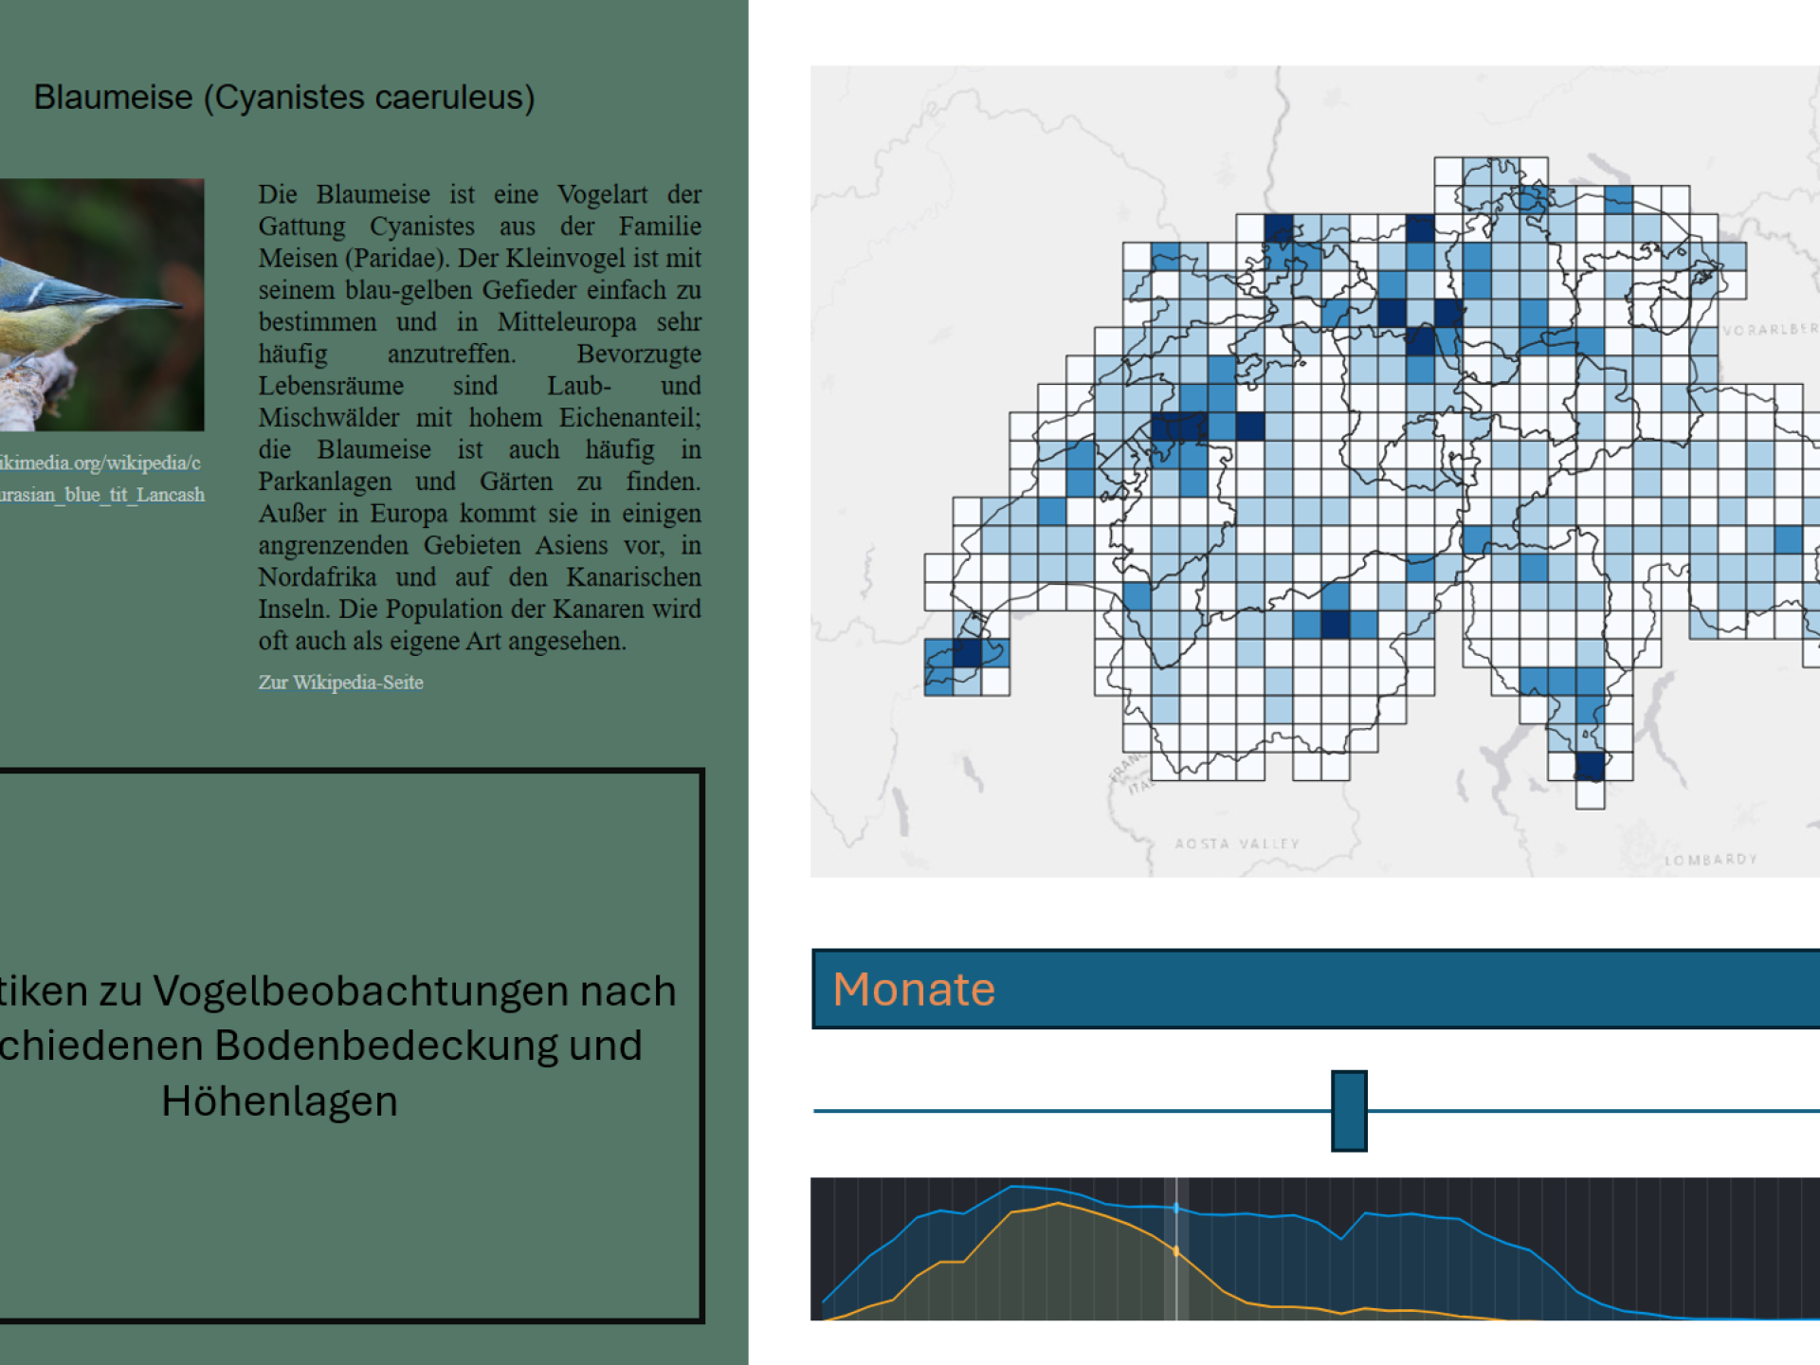Viewport: 1820px width, 1365px height.
Task: Click the lone white cell below Ticino
Action: point(1590,795)
